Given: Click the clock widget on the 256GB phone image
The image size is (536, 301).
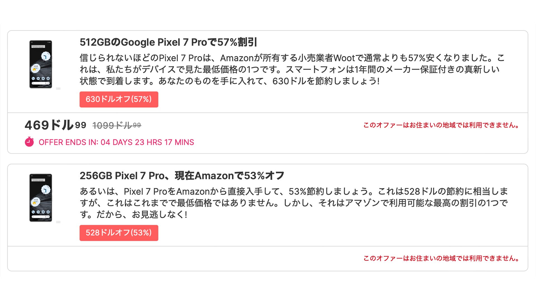Looking at the screenshot, I should point(46,190).
